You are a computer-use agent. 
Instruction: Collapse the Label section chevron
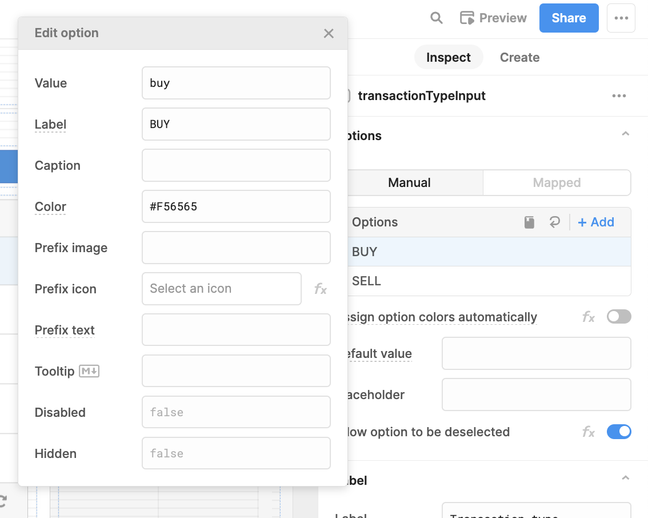click(625, 478)
